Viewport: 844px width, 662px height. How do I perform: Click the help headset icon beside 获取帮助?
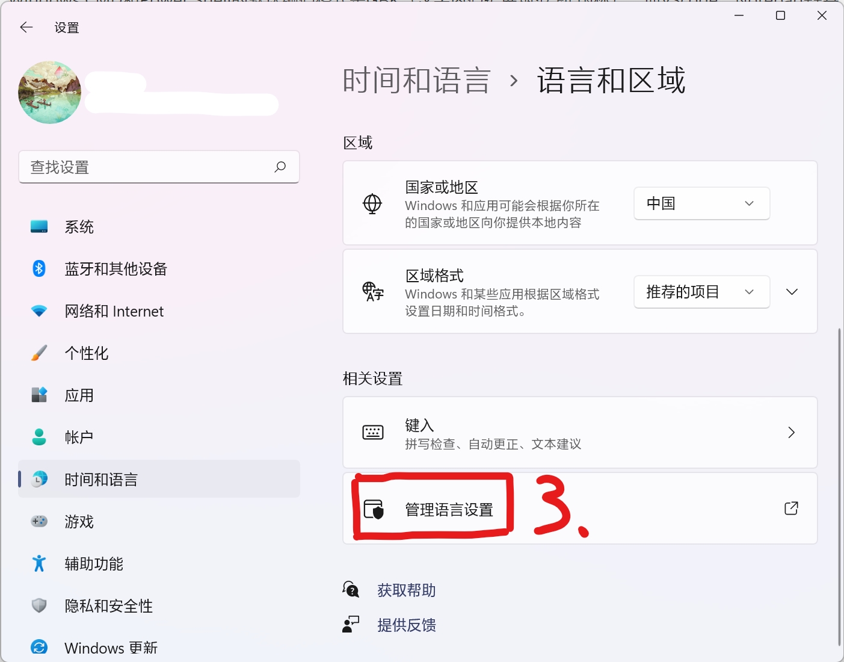[x=351, y=590]
